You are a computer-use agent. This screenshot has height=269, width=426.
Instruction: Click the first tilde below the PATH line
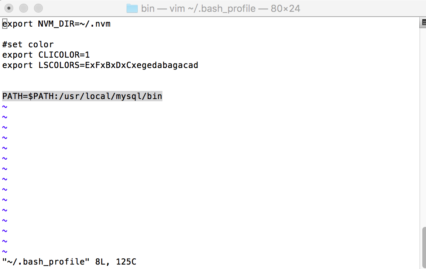5,107
